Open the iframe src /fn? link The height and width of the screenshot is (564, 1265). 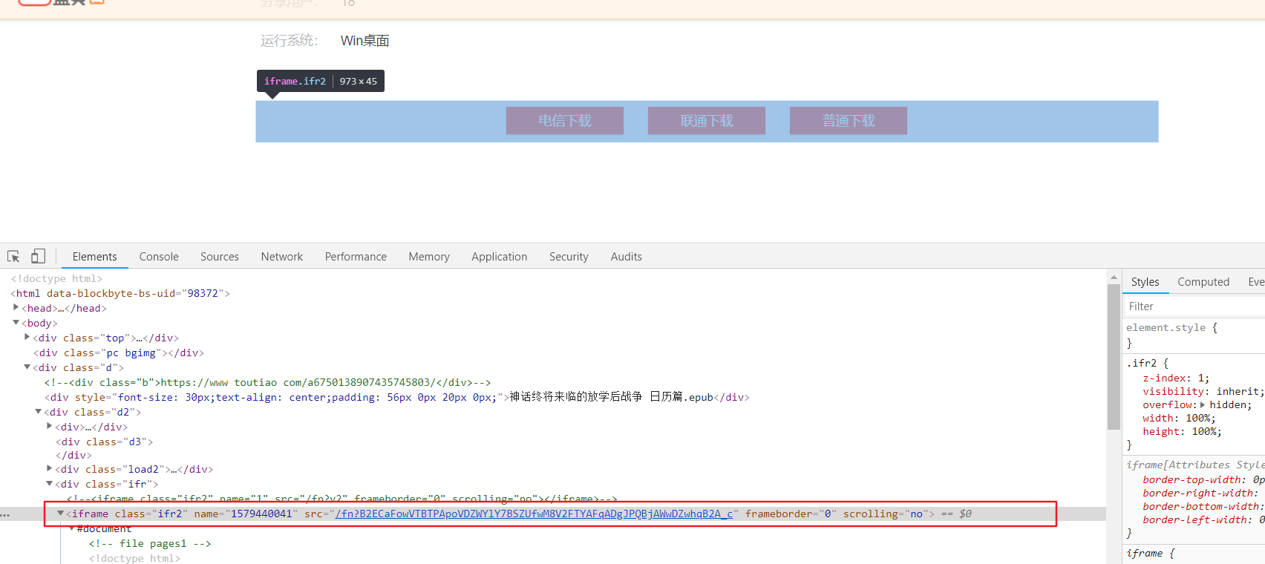coord(534,514)
